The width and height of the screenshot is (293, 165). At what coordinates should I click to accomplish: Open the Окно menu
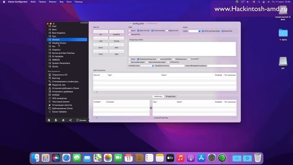click(69, 2)
